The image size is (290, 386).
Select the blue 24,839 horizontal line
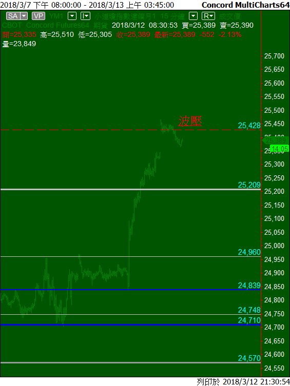[x=130, y=290]
